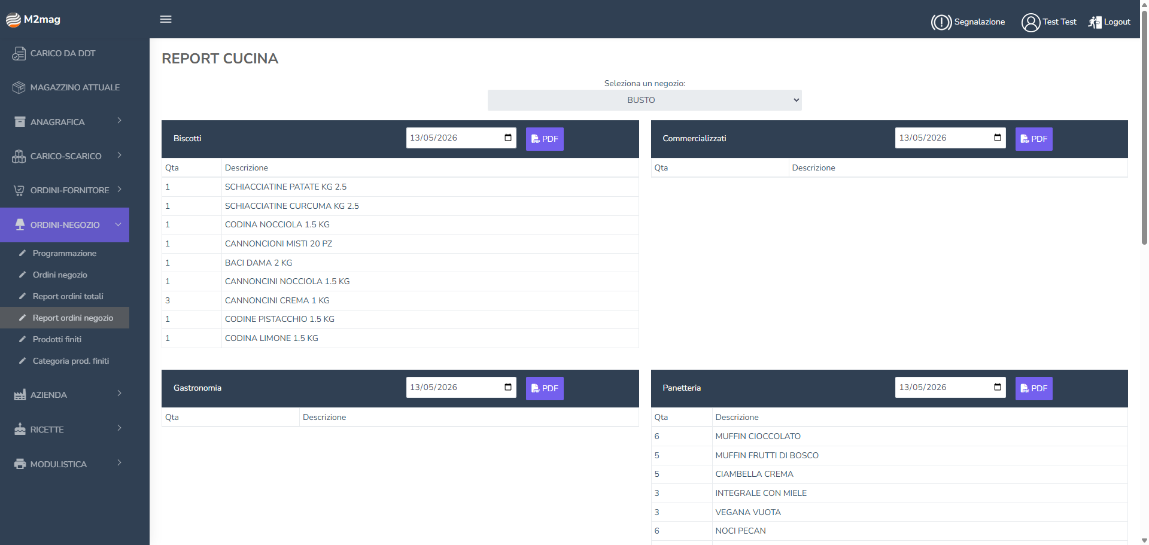The image size is (1149, 545).
Task: Export Panetteria report as PDF
Action: coord(1034,388)
